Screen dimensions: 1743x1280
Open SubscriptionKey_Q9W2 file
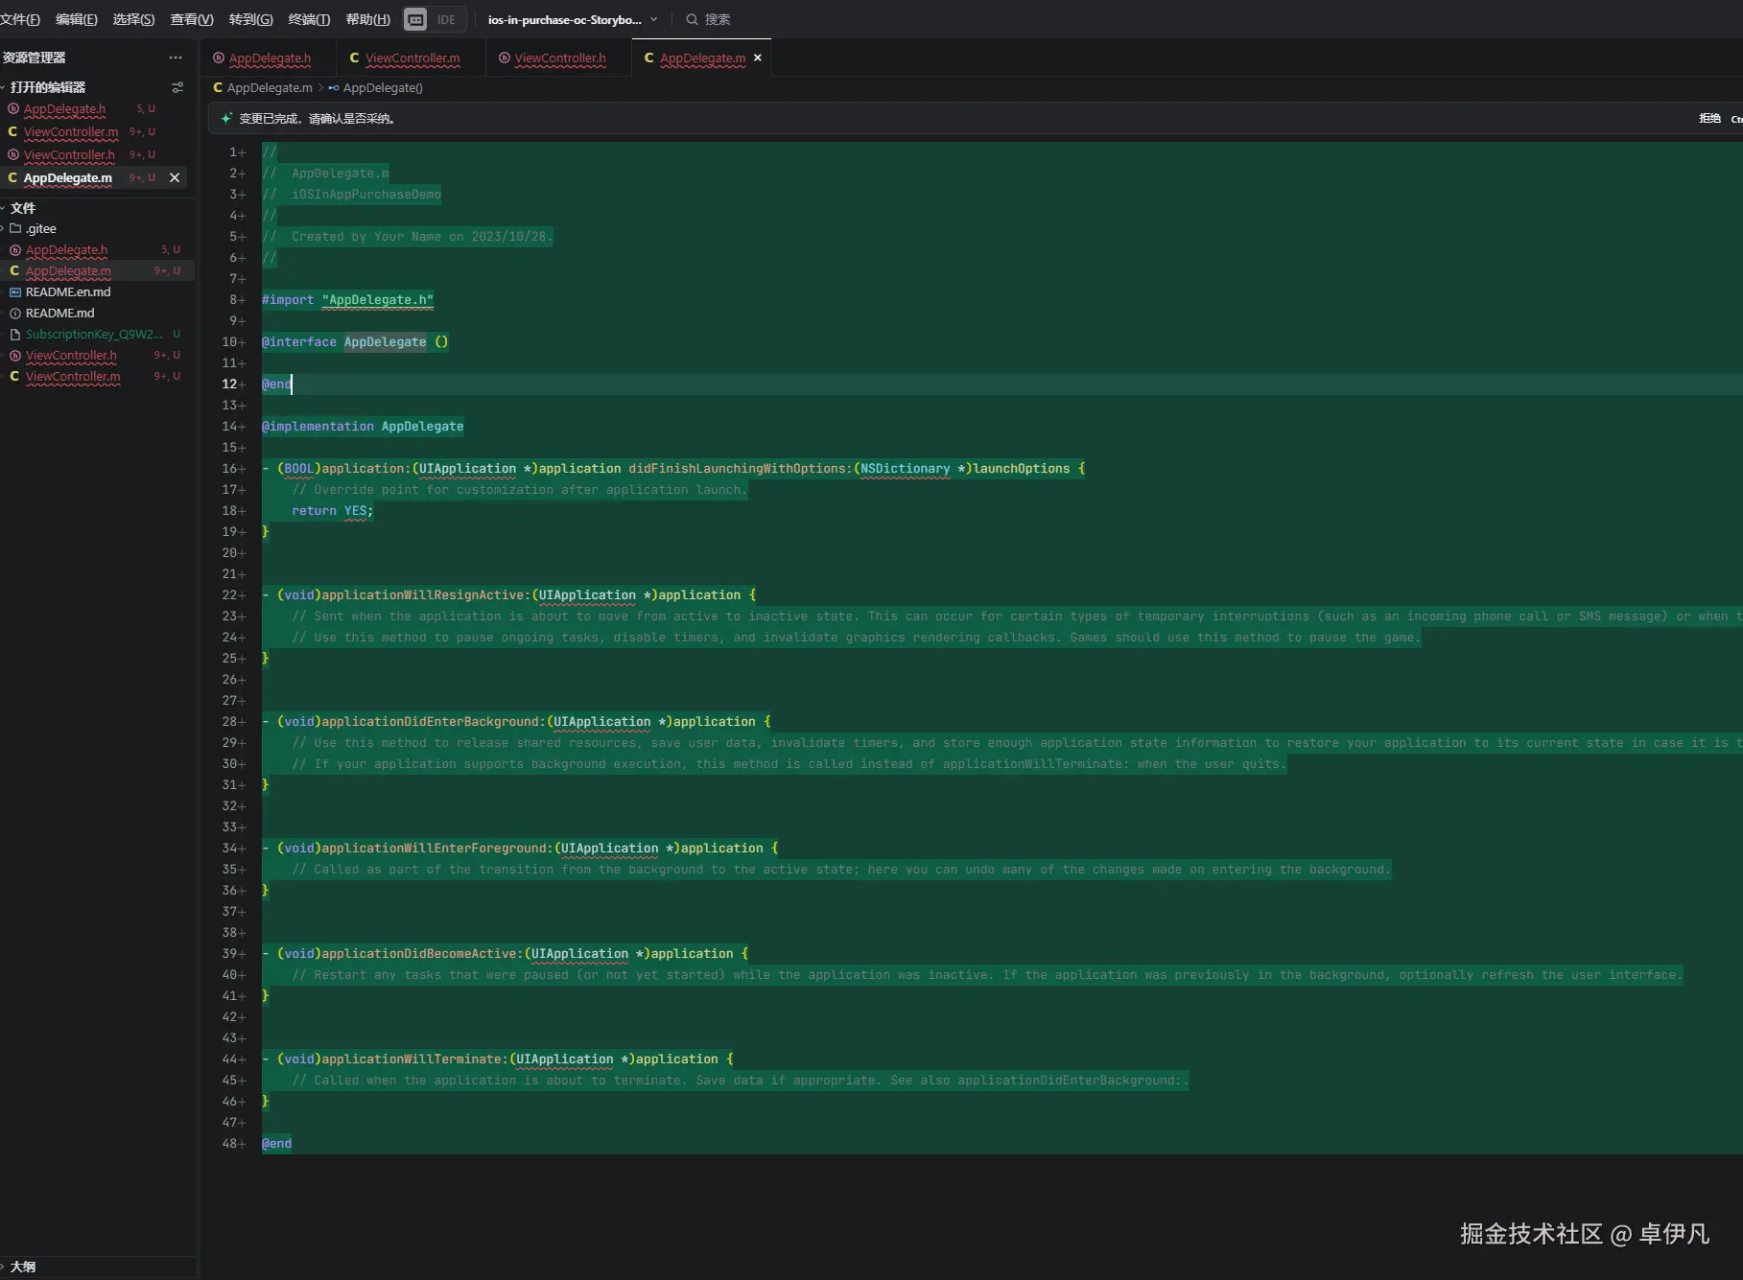[x=94, y=335]
